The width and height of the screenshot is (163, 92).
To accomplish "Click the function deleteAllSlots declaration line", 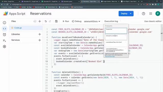I will [x=67, y=72].
